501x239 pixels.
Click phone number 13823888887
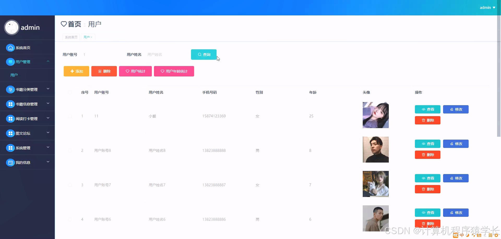click(214, 185)
